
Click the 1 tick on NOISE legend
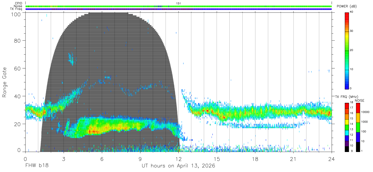click(x=362, y=151)
